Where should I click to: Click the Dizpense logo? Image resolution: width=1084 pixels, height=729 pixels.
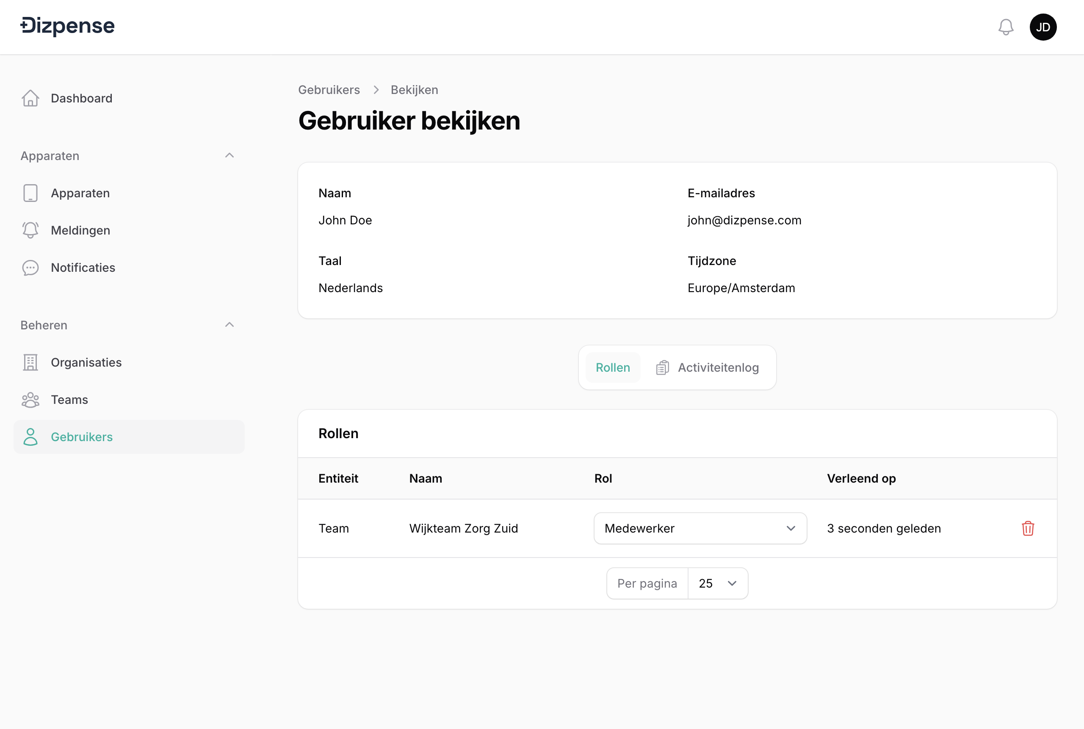click(67, 25)
